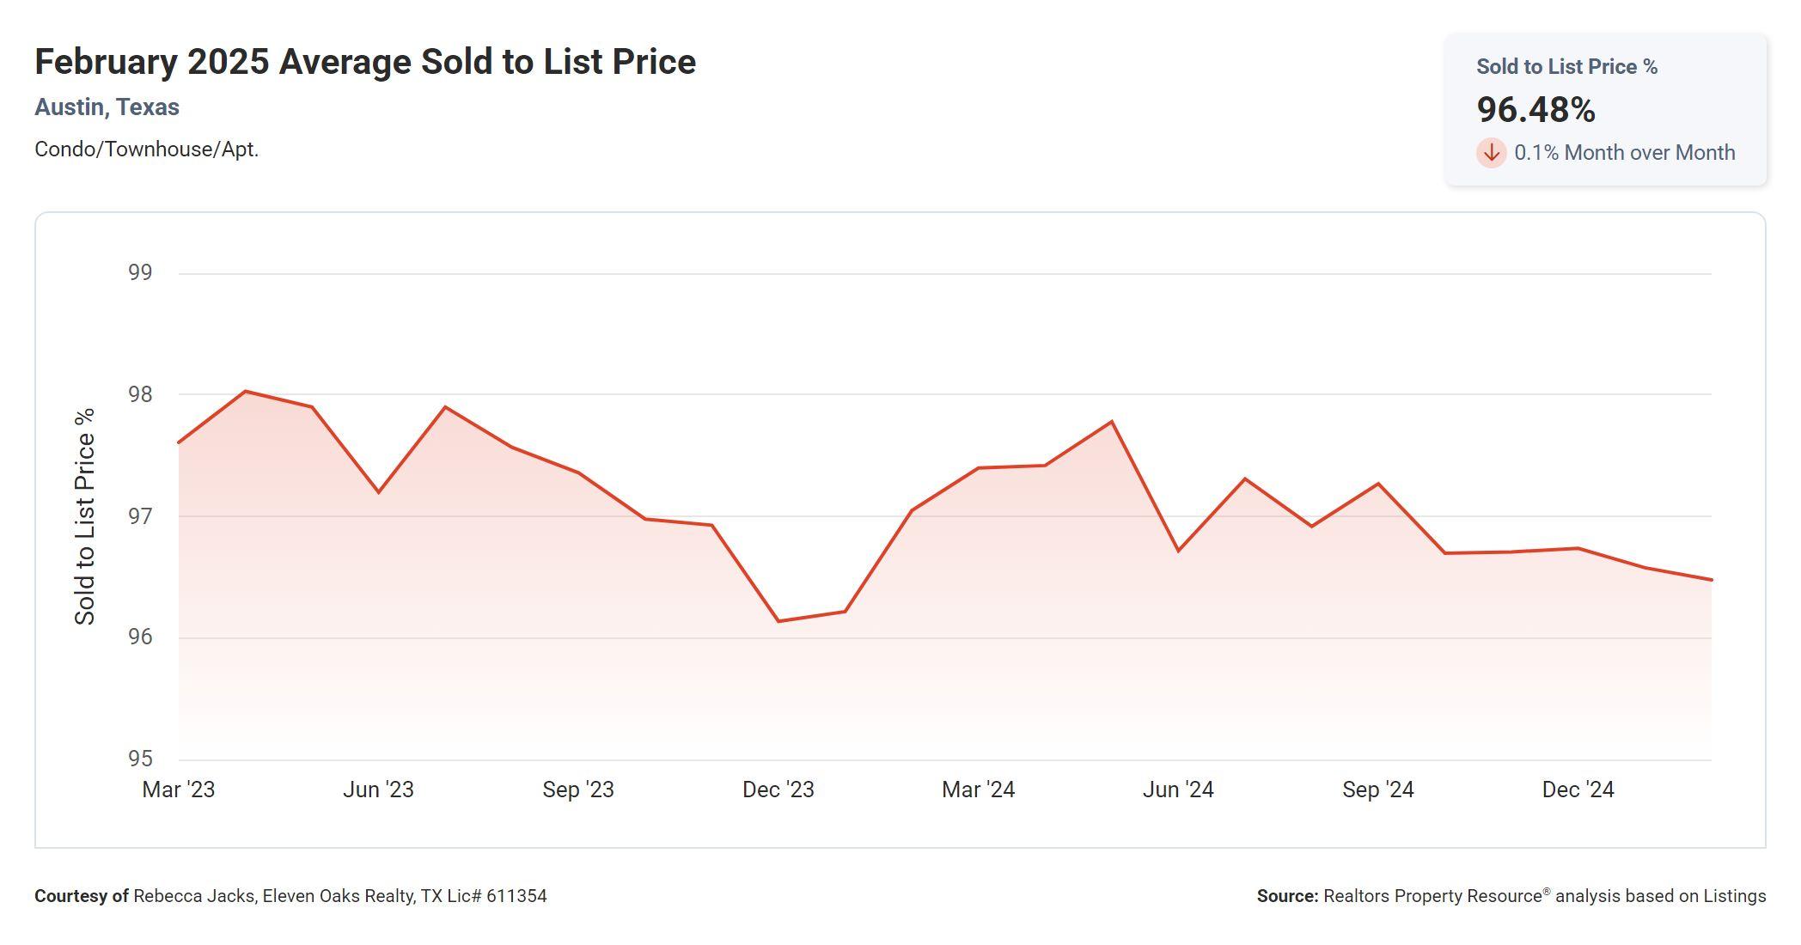Click the 96.48% value in summary card
The image size is (1801, 945).
click(1535, 110)
